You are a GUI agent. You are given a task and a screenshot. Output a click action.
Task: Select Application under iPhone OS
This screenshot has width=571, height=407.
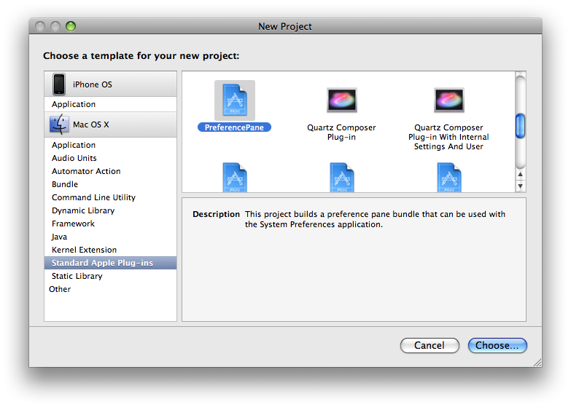point(110,104)
